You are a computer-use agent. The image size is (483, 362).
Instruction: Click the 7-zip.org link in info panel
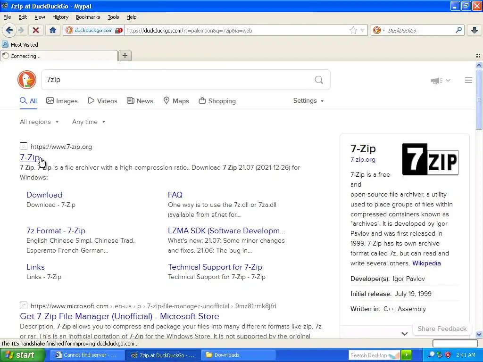[363, 160]
